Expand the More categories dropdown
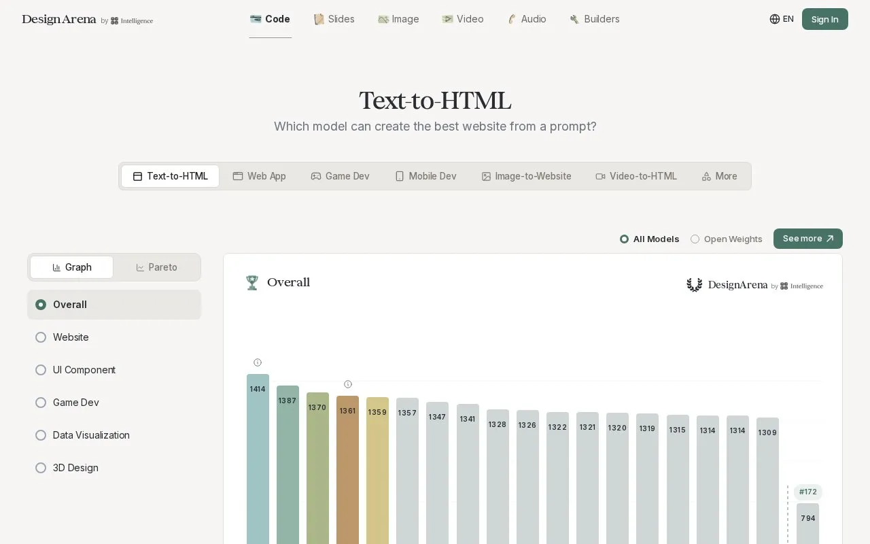The width and height of the screenshot is (870, 544). [719, 176]
